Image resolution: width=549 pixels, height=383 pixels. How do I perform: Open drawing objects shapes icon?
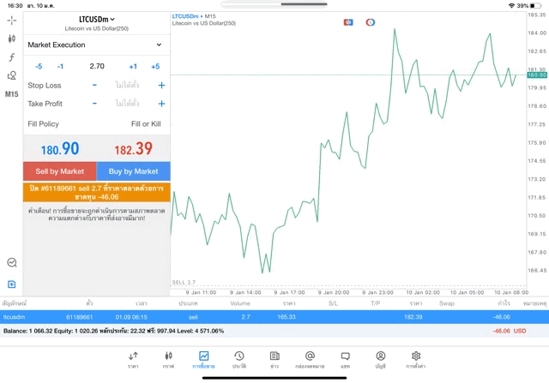11,75
